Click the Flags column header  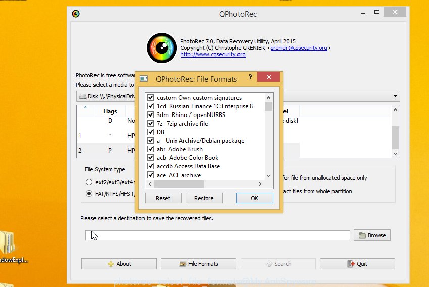(110, 111)
